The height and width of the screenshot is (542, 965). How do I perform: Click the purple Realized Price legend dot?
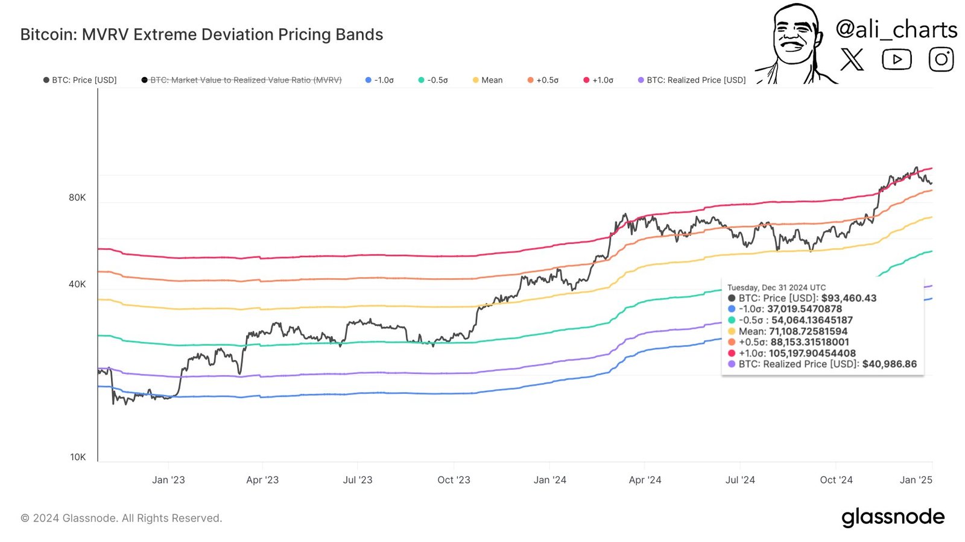641,80
